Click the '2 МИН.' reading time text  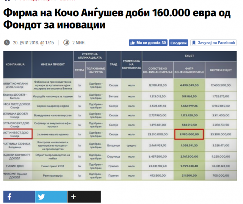click(79, 43)
